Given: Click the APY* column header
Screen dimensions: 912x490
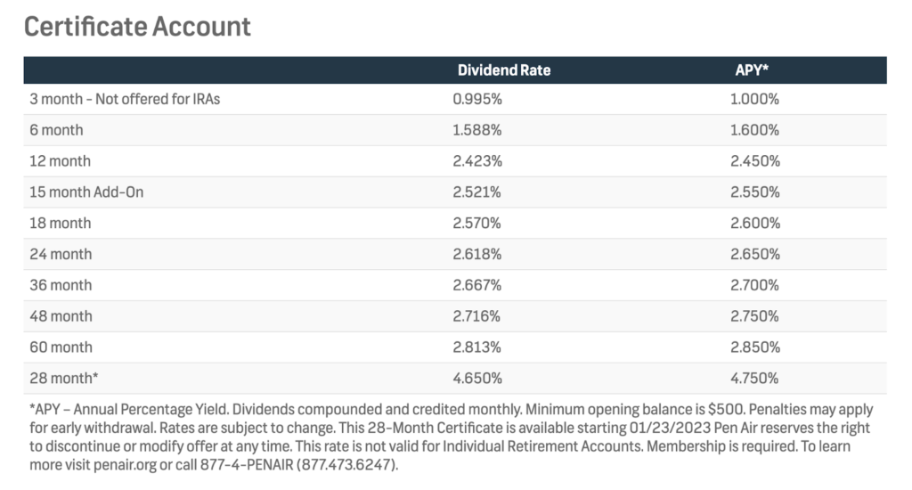Looking at the screenshot, I should tap(754, 70).
